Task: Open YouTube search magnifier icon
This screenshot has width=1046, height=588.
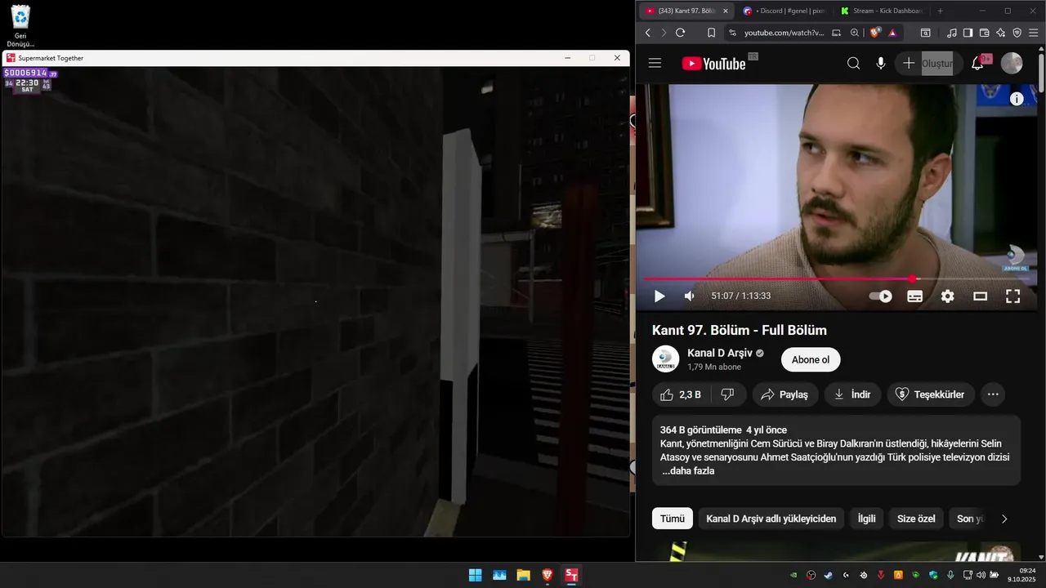Action: [x=853, y=64]
